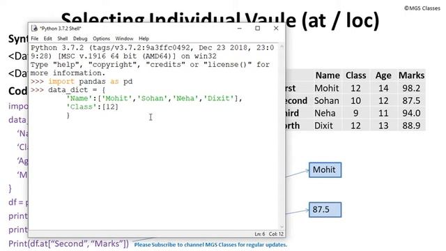Image resolution: width=446 pixels, height=251 pixels.
Task: Click the '87.5' marks cell in table
Action: 411,100
